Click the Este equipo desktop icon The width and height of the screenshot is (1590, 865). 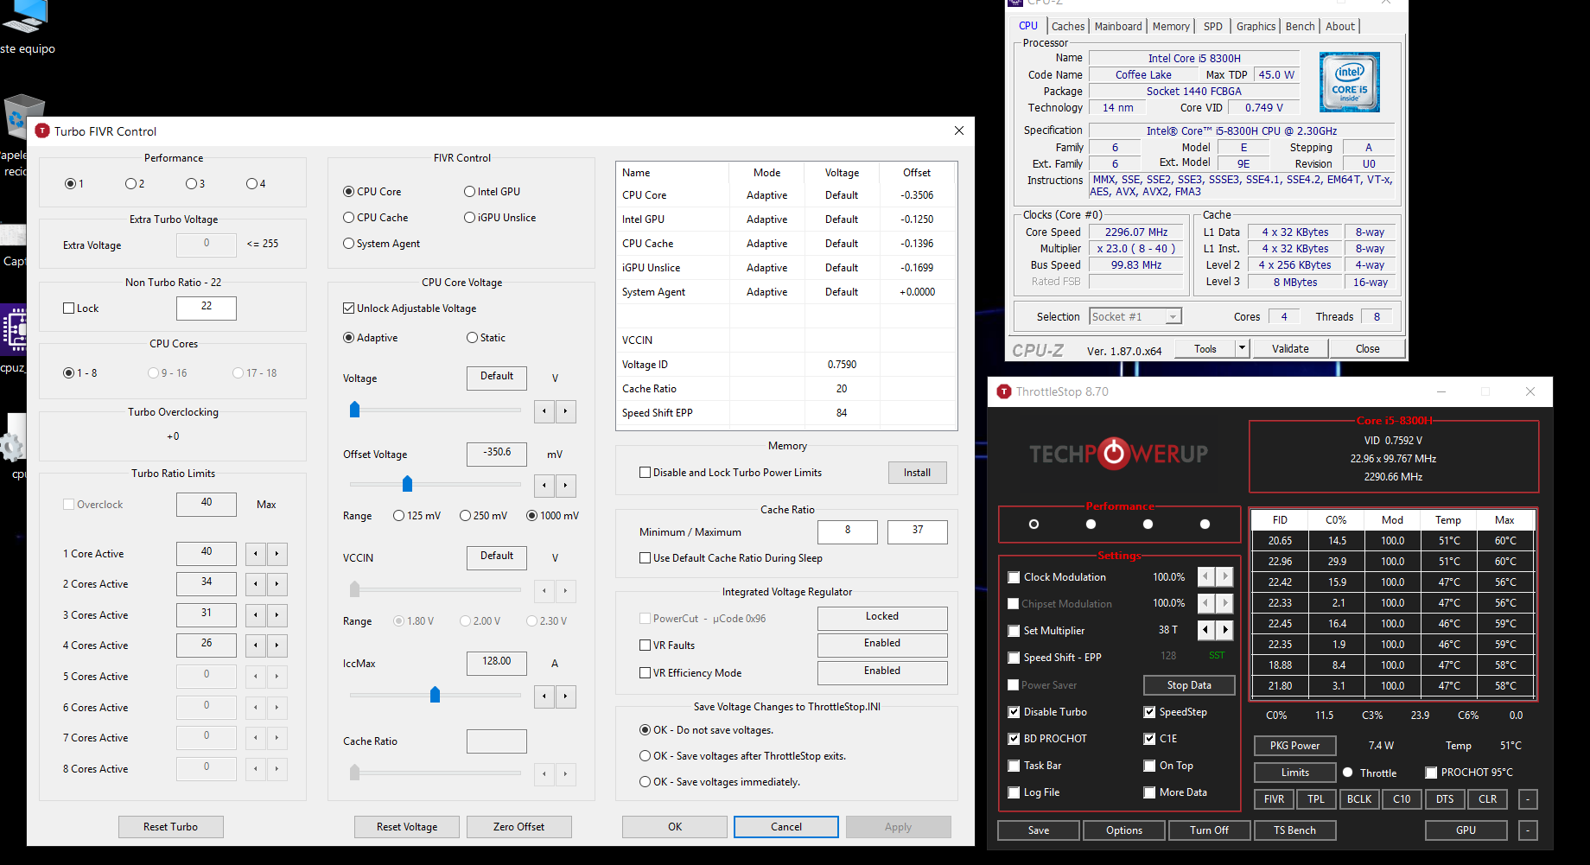click(x=26, y=26)
